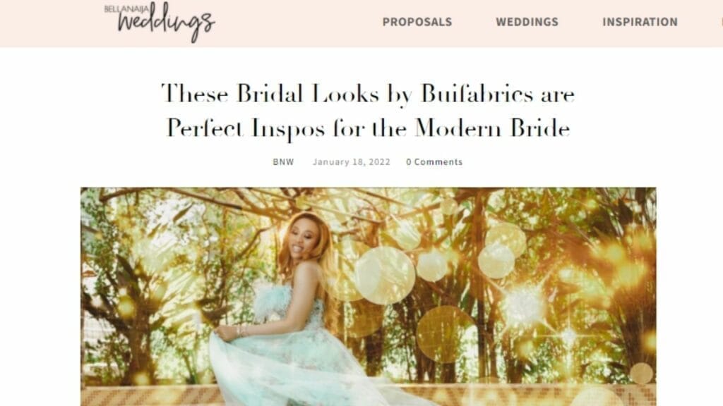The width and height of the screenshot is (723, 406).
Task: Open the BNW author link
Action: (283, 162)
